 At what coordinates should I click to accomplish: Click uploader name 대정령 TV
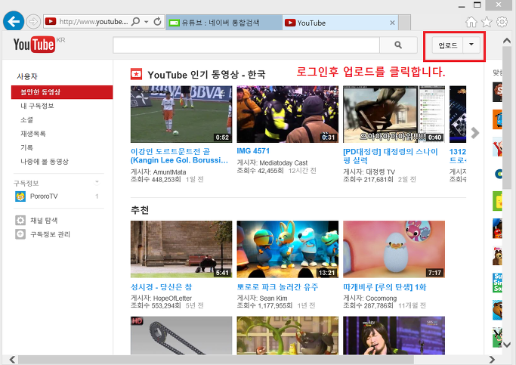pyautogui.click(x=380, y=172)
